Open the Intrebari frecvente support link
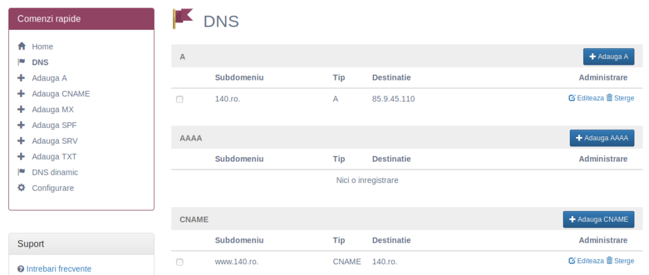Screen dimensions: 649x275 (x=59, y=269)
